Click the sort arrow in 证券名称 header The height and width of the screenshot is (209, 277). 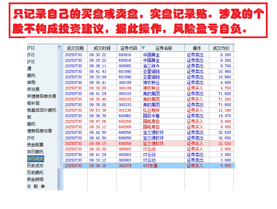pyautogui.click(x=144, y=48)
